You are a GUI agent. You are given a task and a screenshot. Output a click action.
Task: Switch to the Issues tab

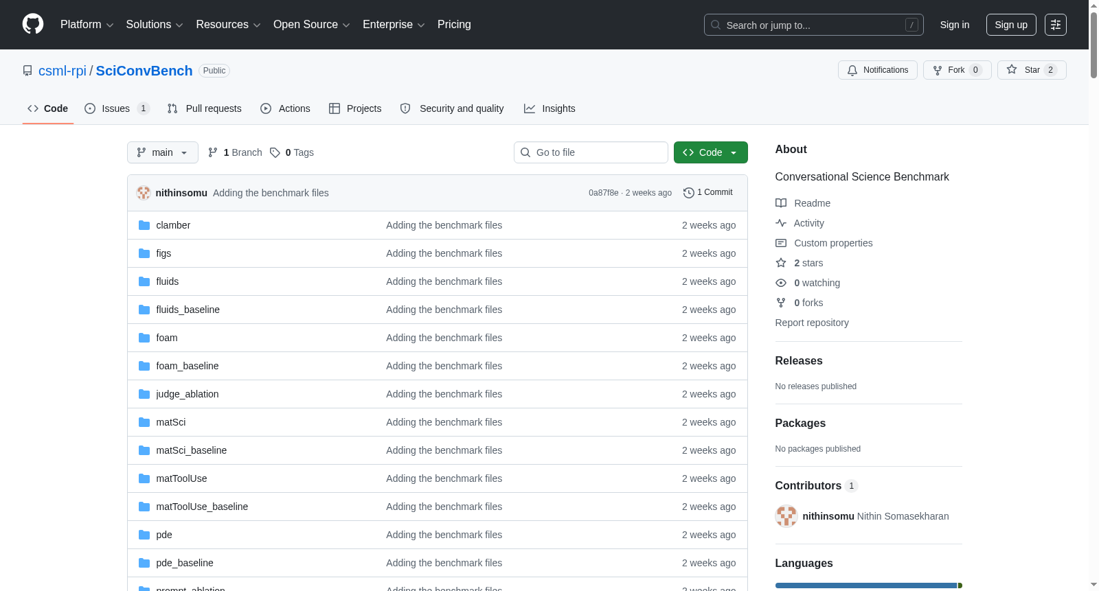[117, 108]
